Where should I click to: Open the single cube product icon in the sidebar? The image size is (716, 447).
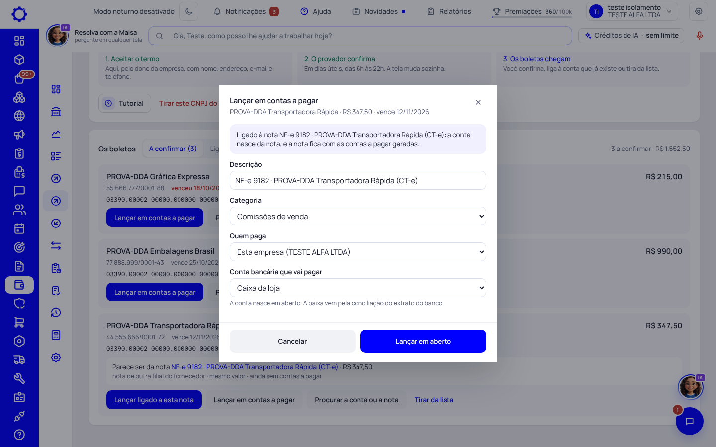19,60
